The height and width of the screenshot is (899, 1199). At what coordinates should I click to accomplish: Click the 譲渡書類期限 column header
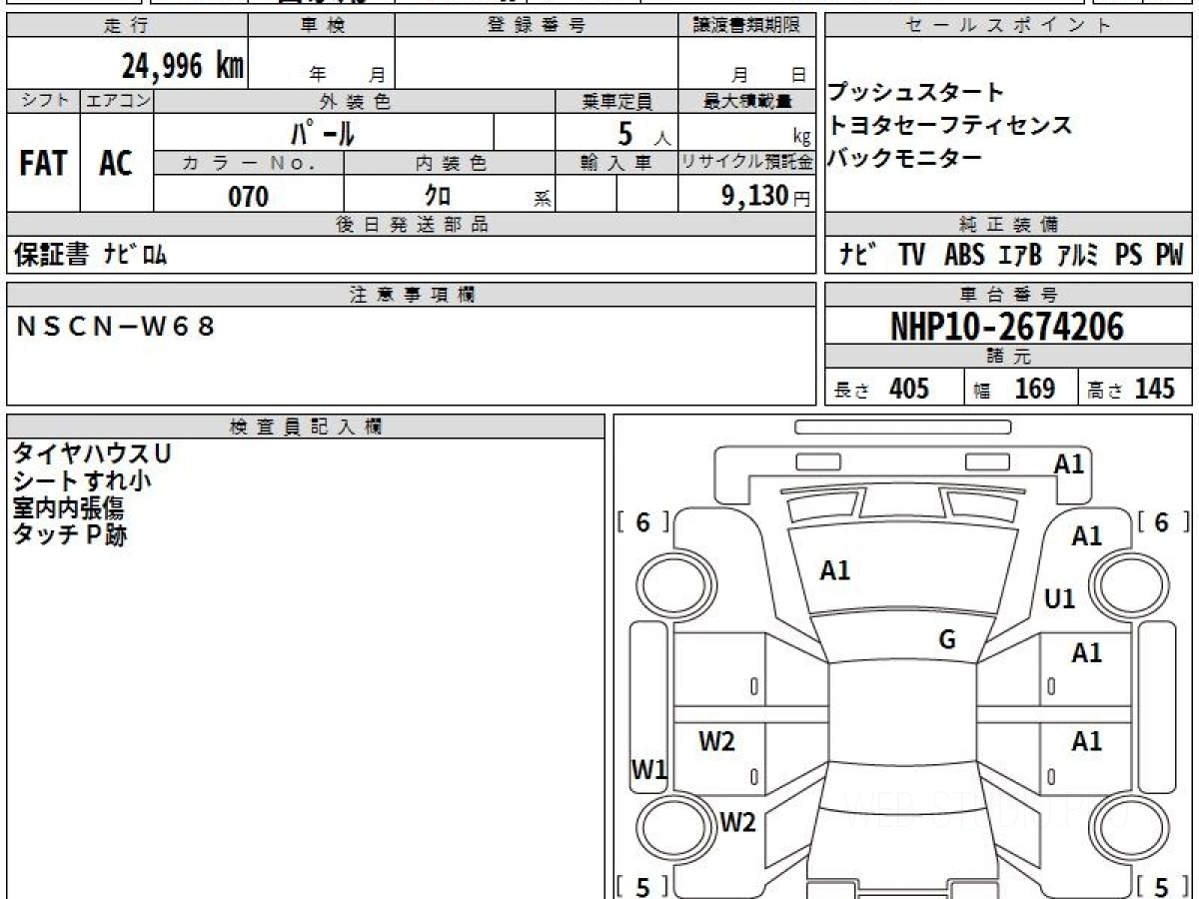coord(747,26)
